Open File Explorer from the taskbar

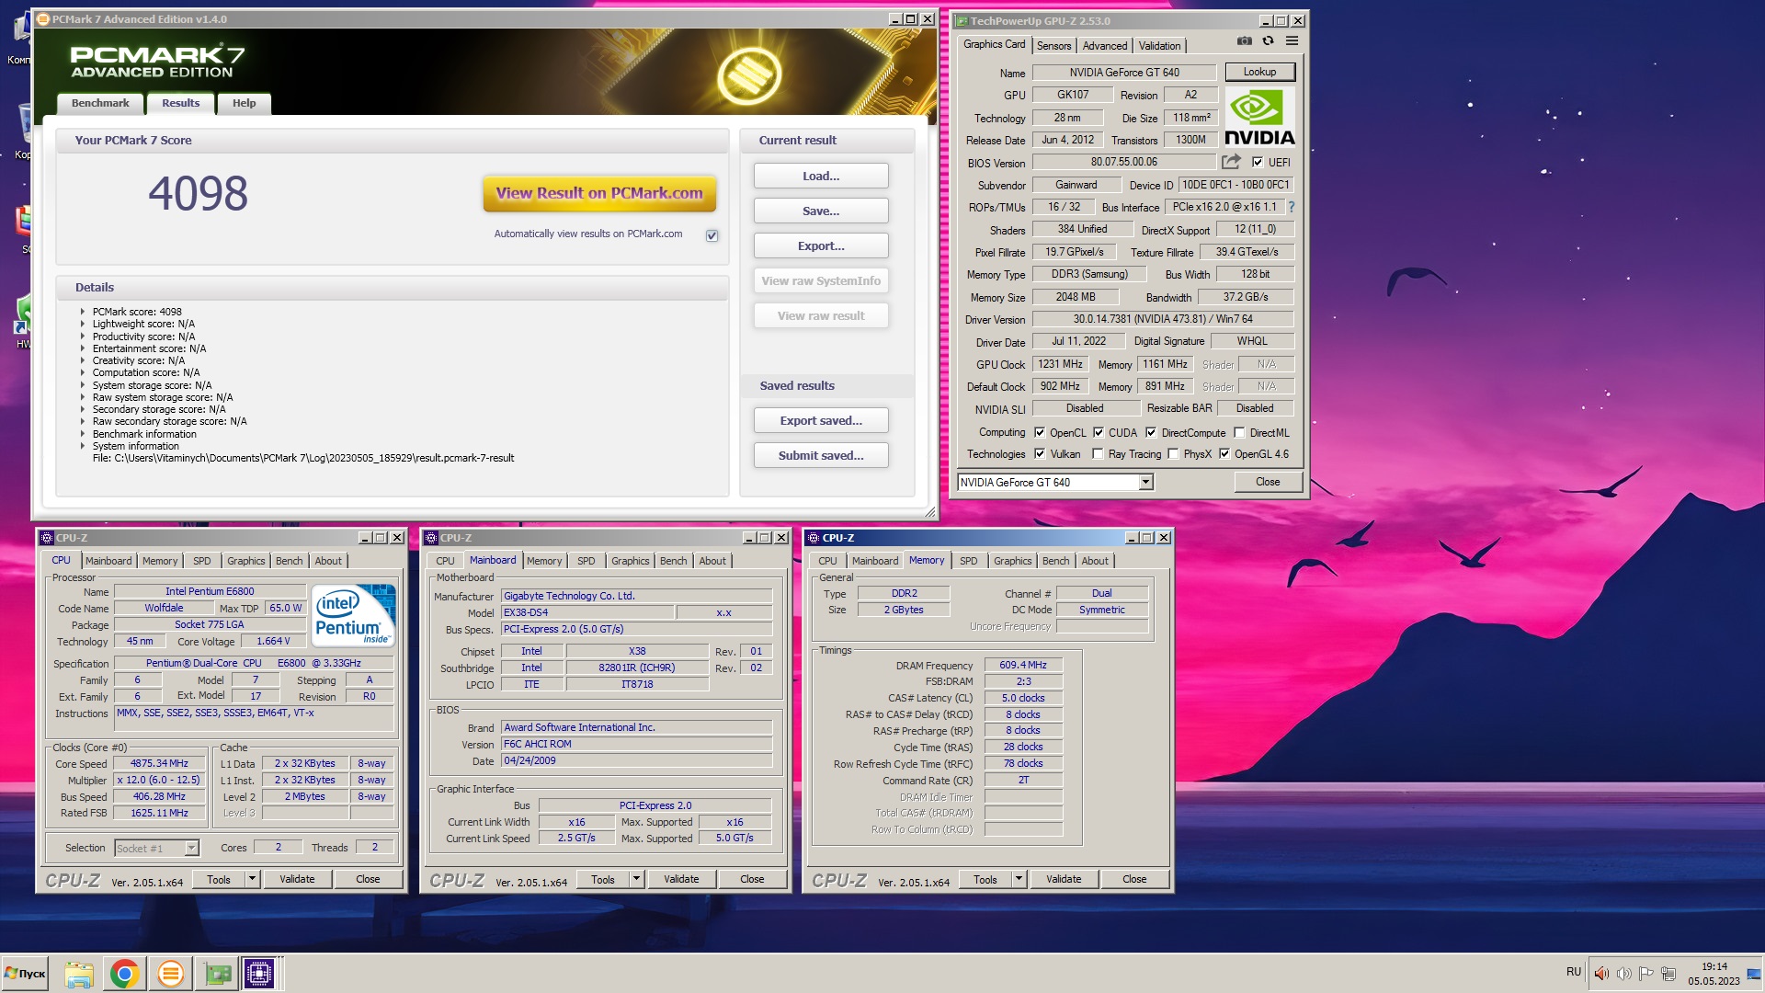tap(79, 974)
